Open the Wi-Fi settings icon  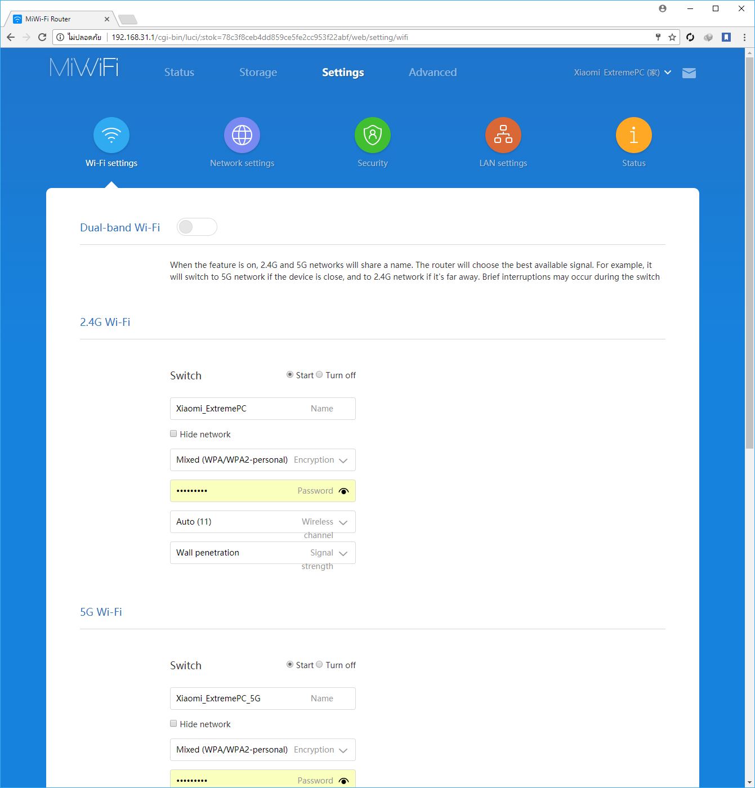[111, 135]
